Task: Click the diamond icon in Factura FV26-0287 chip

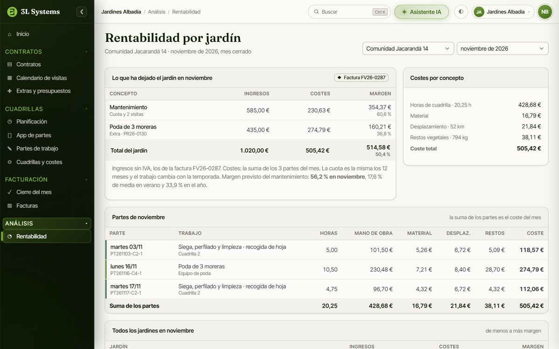Action: (339, 78)
